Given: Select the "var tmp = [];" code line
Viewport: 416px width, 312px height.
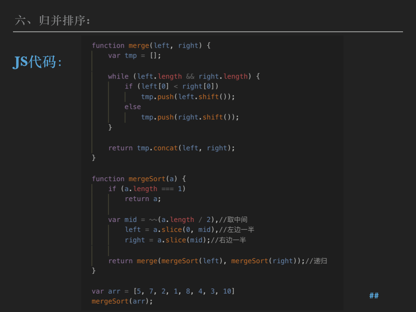Looking at the screenshot, I should pyautogui.click(x=134, y=56).
